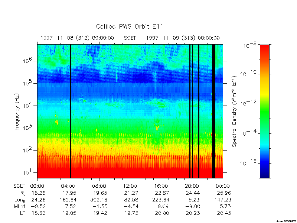This screenshot has height=223, width=297.
Task: Click the 10^-10 colorbar tick label
Action: click(248, 73)
